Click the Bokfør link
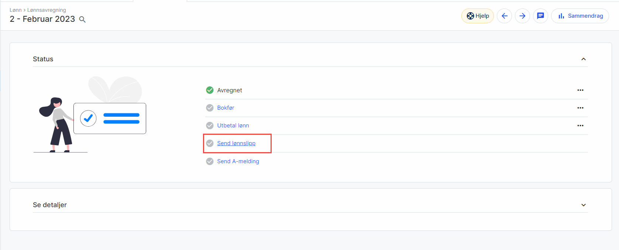This screenshot has height=250, width=619. pyautogui.click(x=226, y=108)
